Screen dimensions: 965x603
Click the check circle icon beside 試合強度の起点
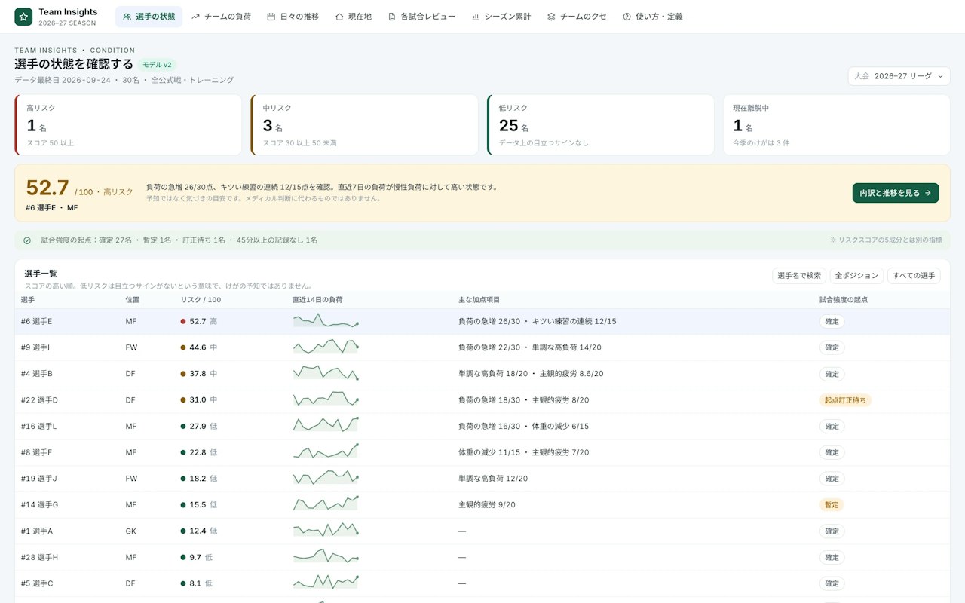click(27, 240)
